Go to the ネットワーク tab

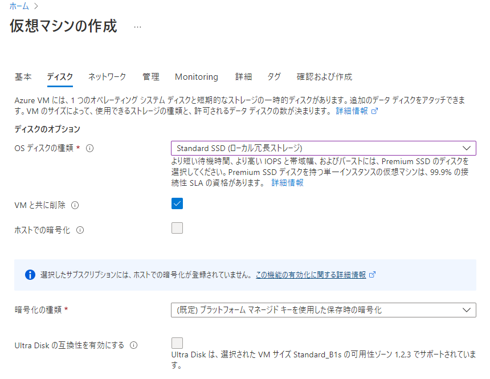107,76
